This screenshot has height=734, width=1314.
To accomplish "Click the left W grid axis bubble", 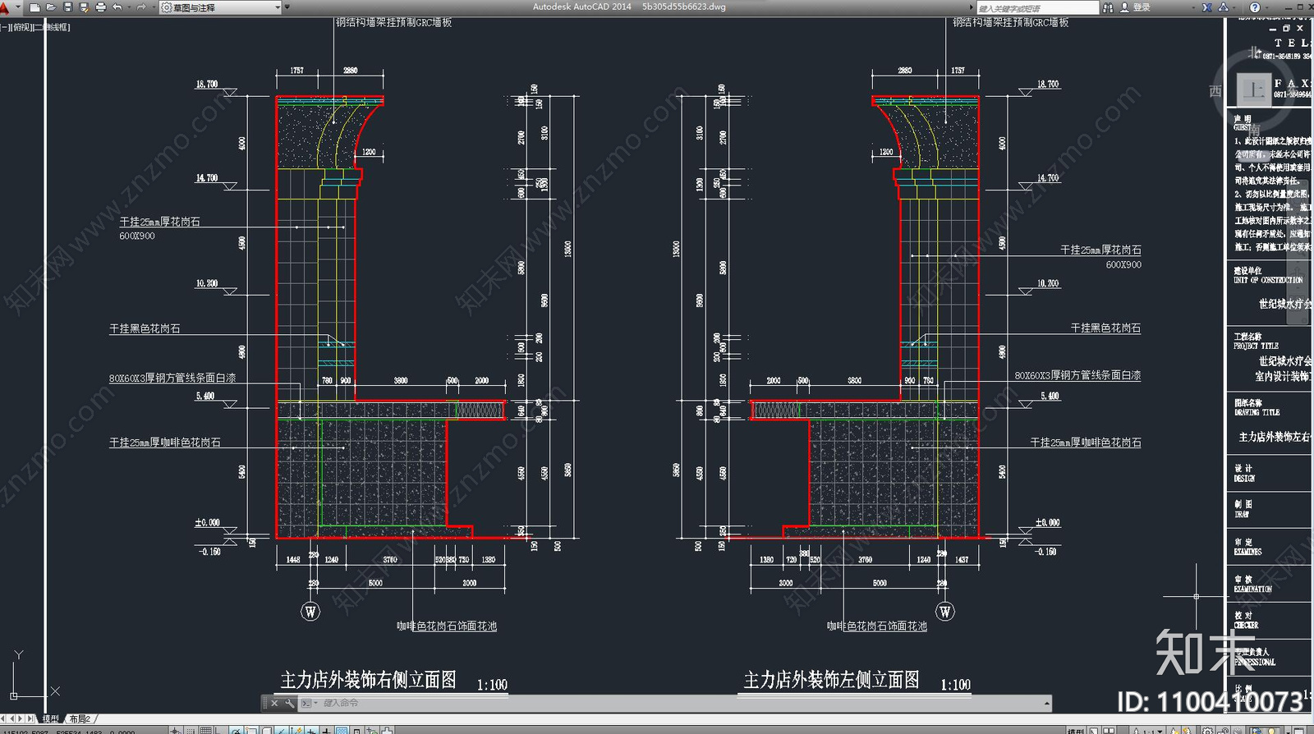I will [x=310, y=611].
